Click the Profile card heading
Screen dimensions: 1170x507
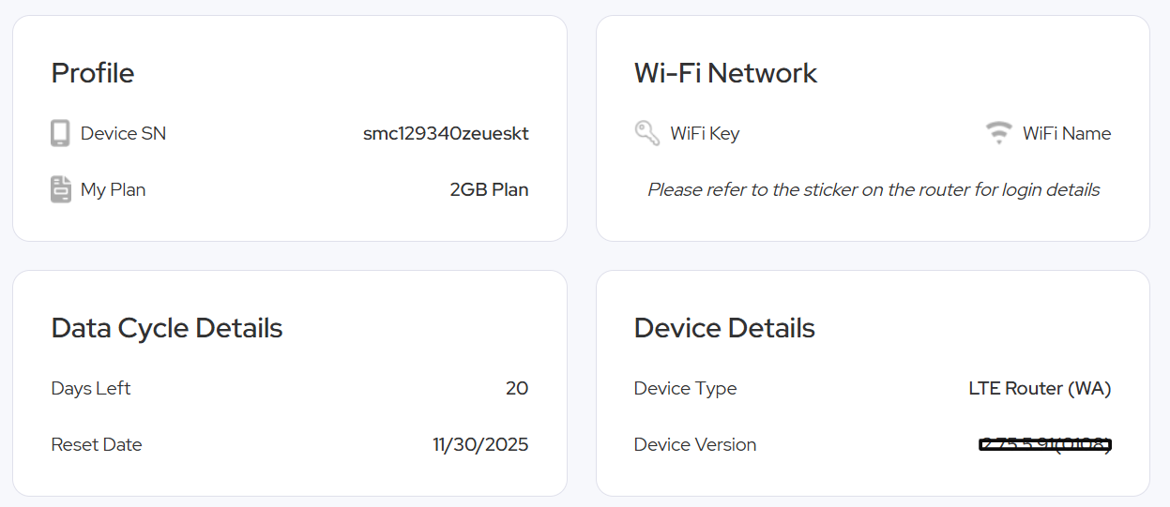tap(93, 73)
